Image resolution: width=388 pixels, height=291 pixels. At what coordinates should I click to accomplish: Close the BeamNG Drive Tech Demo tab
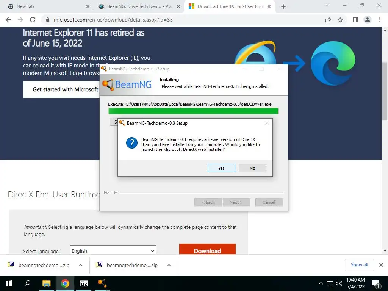pos(178,7)
